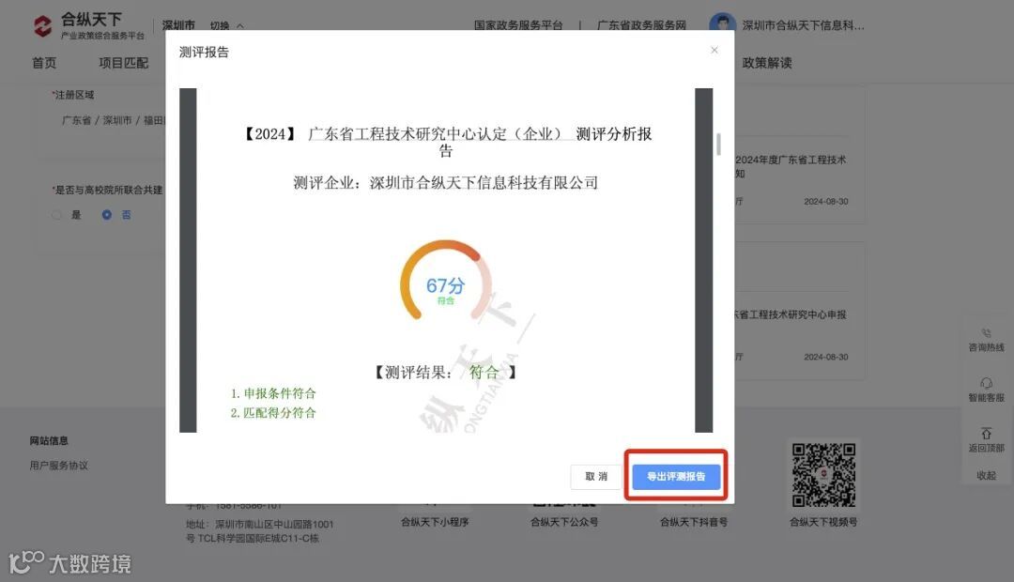Select the 否 radio option
Image resolution: width=1014 pixels, height=582 pixels.
click(107, 215)
